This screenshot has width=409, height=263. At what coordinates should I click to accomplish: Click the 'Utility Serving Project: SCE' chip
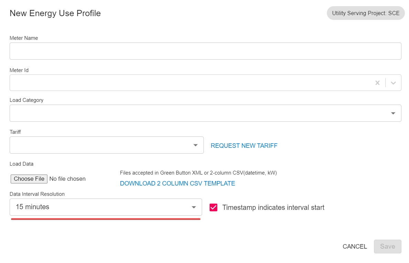click(x=366, y=13)
